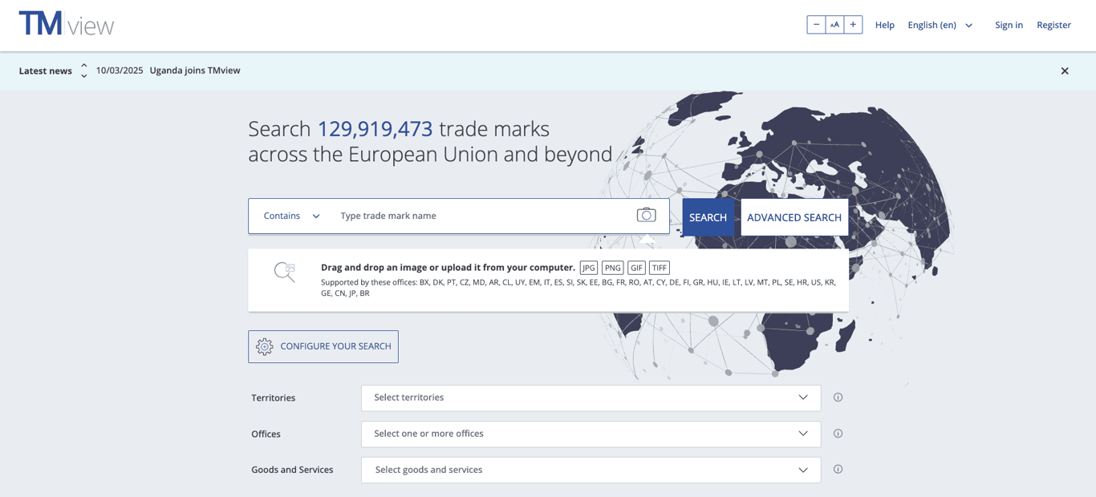The height and width of the screenshot is (497, 1096).
Task: Open image search via the camera icon
Action: (646, 215)
